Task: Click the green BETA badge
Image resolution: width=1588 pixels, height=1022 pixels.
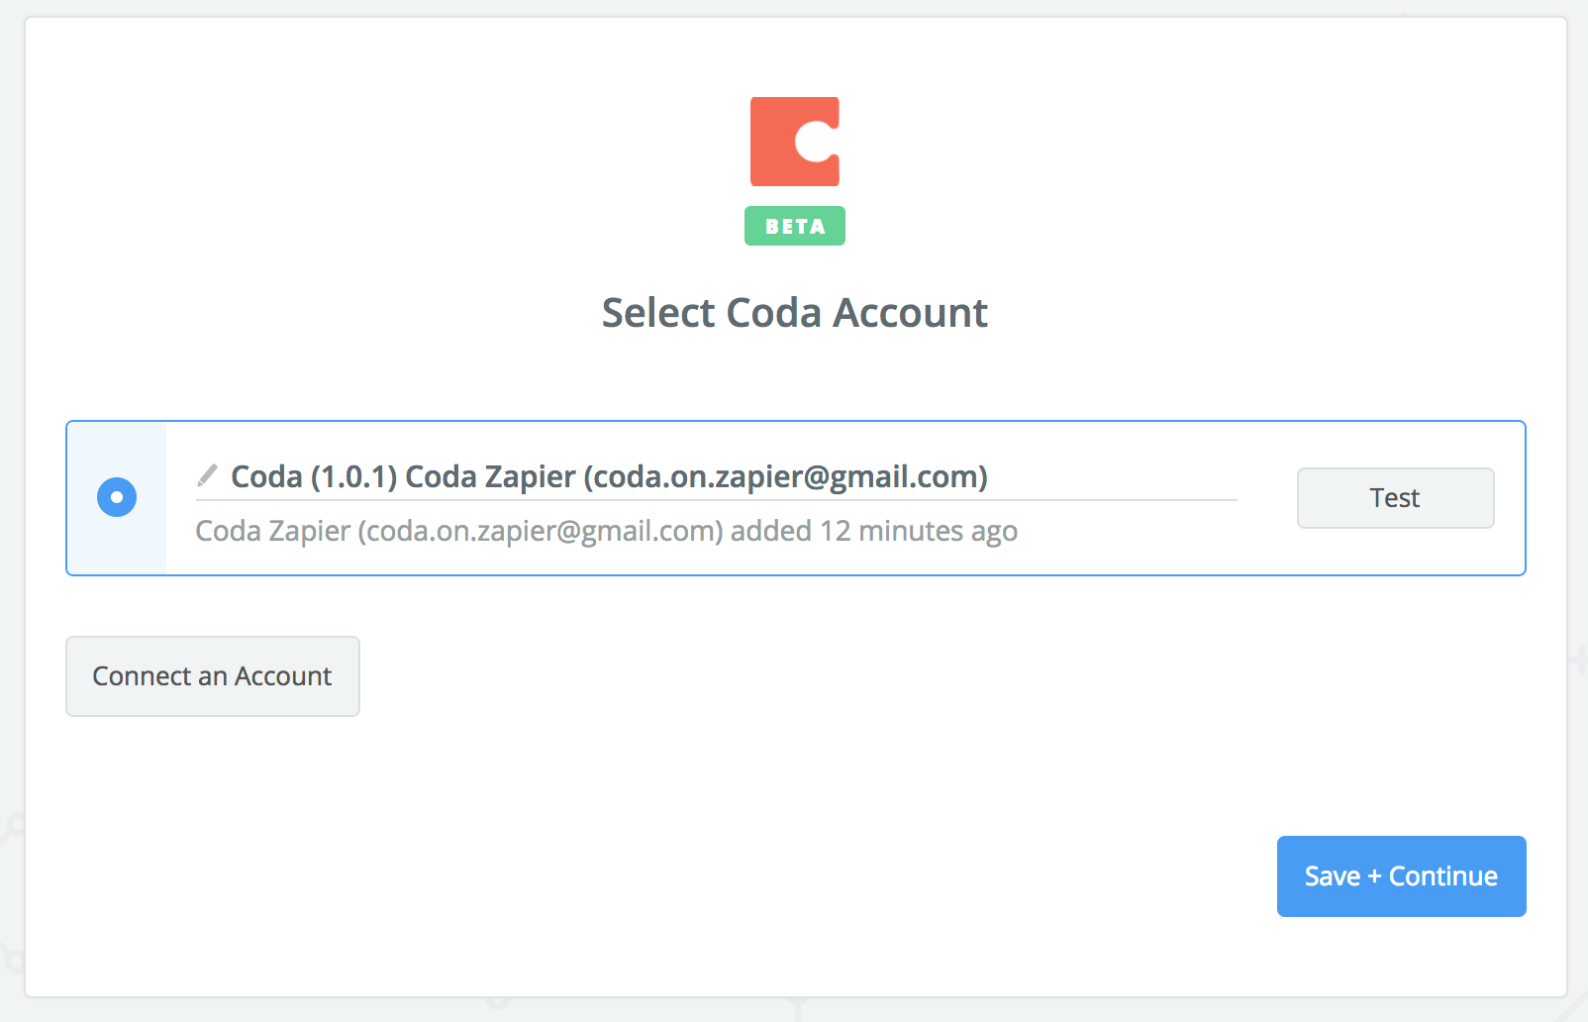Action: pos(795,226)
